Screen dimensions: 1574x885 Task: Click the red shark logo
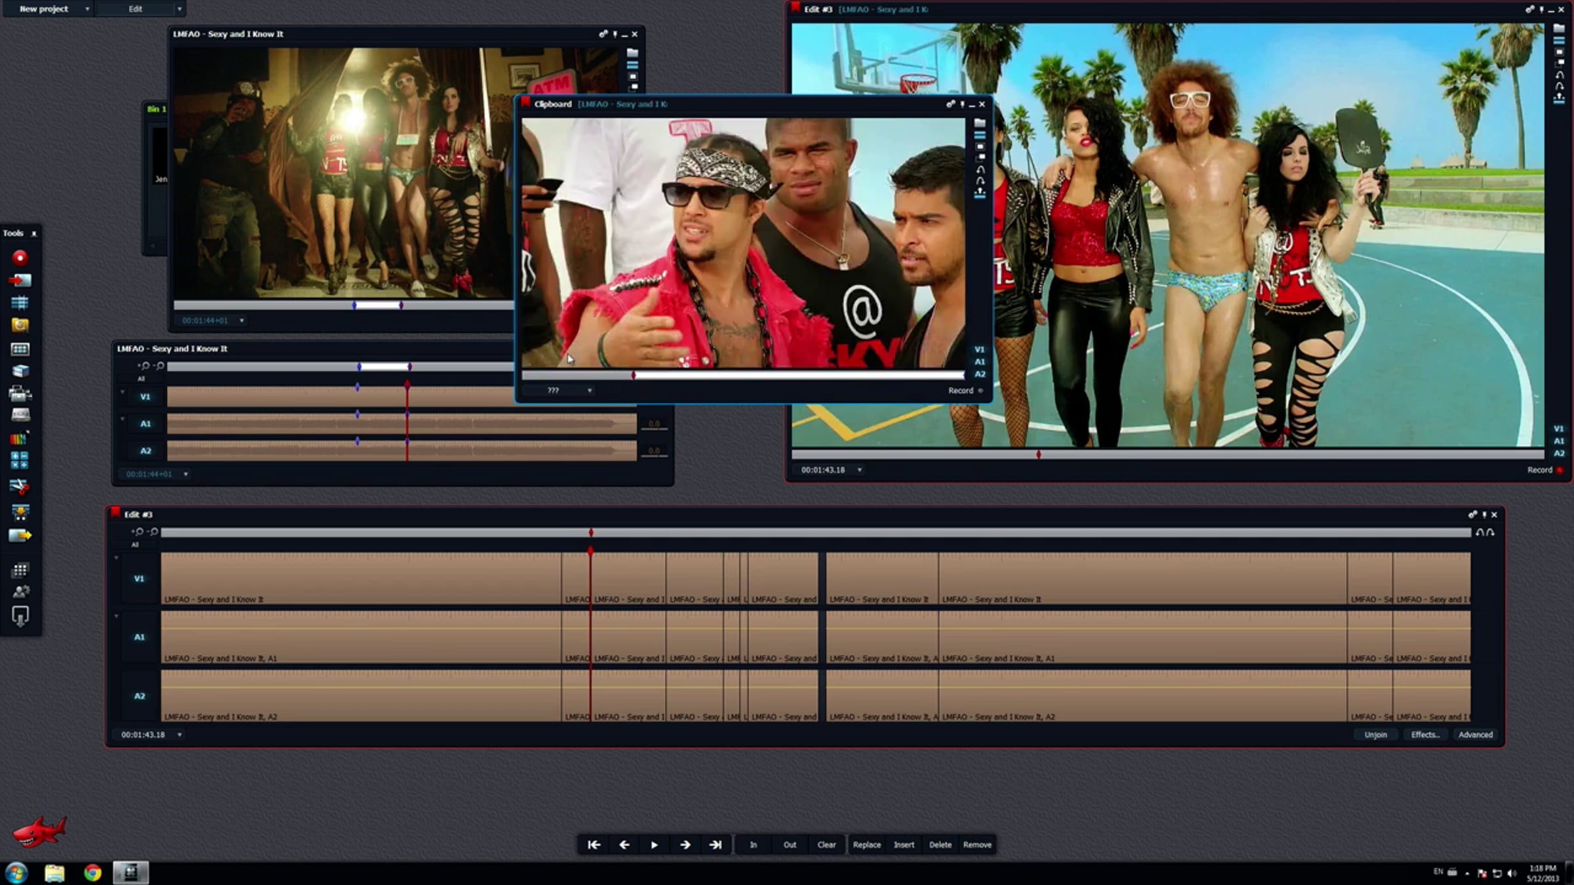(x=39, y=831)
